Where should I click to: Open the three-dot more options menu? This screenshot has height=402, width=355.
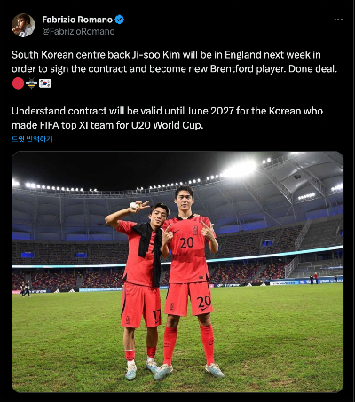coord(338,20)
